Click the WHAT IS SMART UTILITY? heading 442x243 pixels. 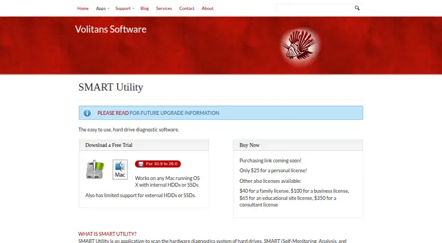coord(107,234)
